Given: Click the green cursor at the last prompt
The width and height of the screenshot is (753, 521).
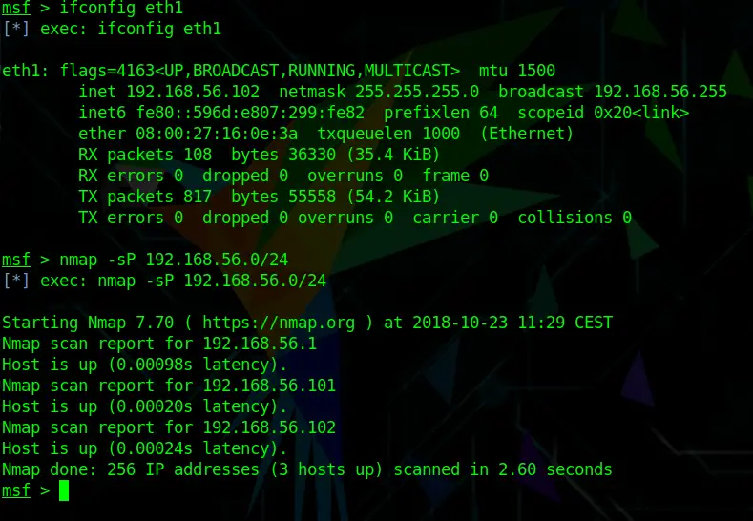Looking at the screenshot, I should coord(64,490).
